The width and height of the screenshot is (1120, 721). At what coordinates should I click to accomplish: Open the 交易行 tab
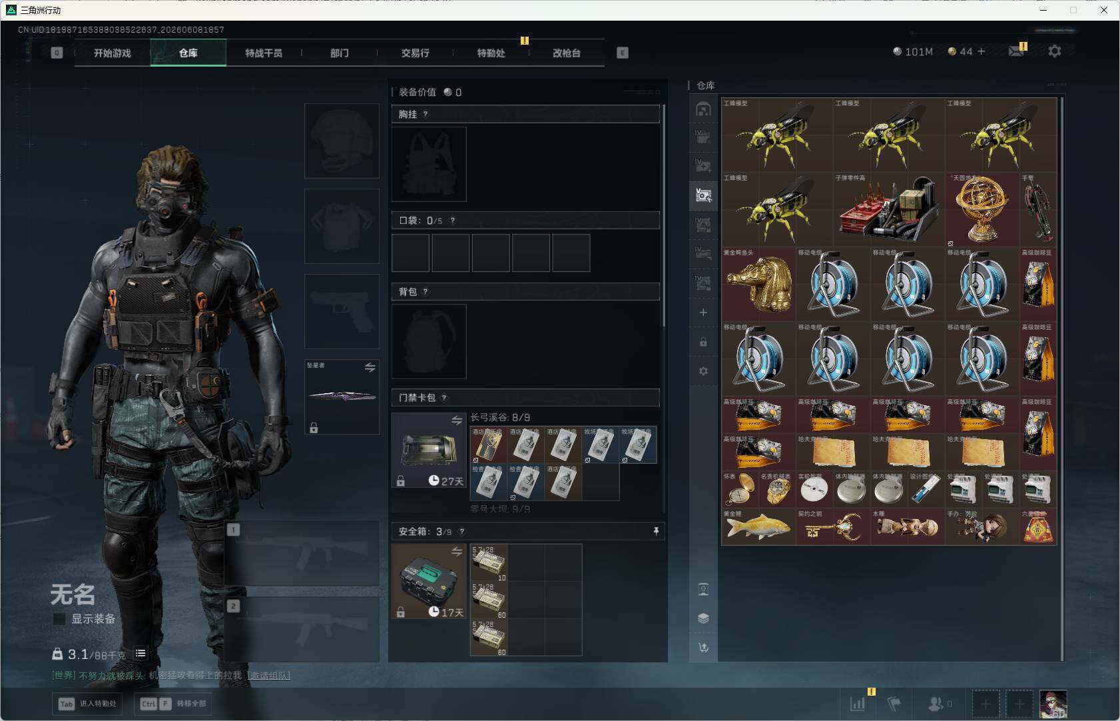(415, 53)
